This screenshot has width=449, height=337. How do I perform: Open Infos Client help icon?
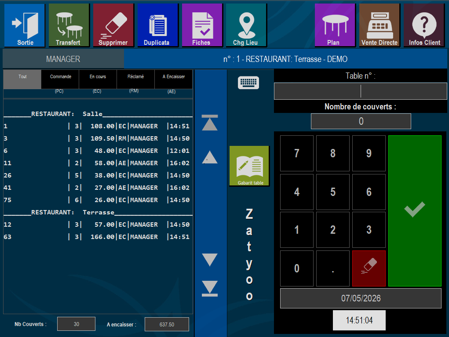point(424,25)
